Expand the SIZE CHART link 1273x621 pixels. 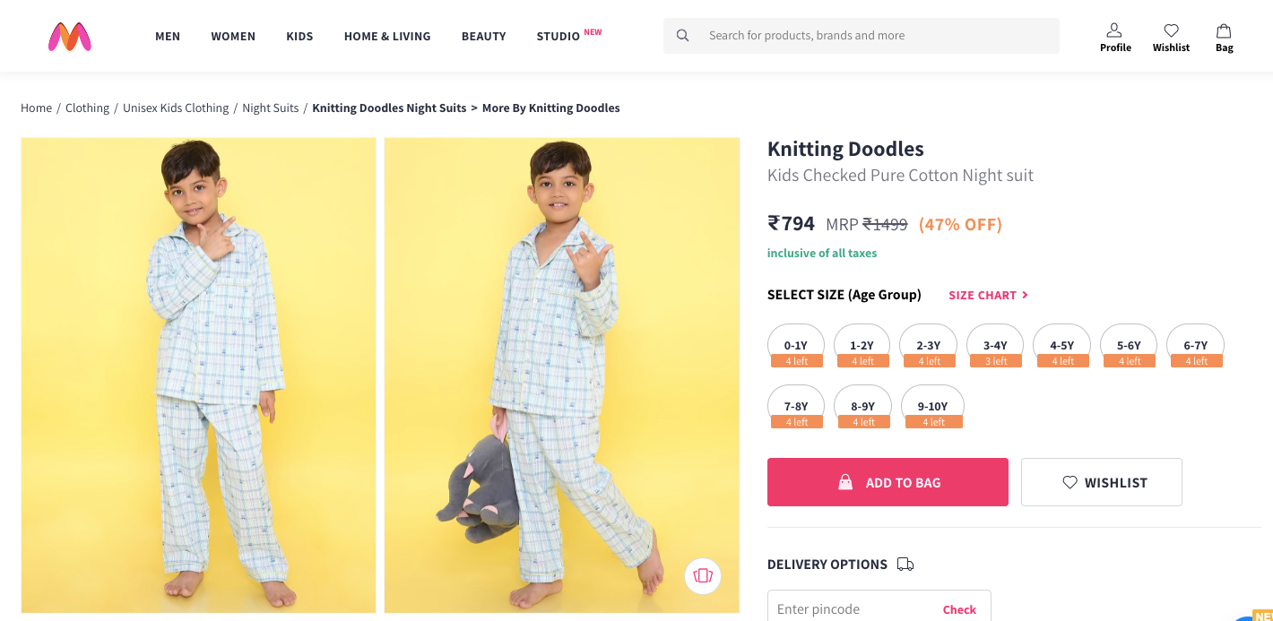(x=988, y=295)
